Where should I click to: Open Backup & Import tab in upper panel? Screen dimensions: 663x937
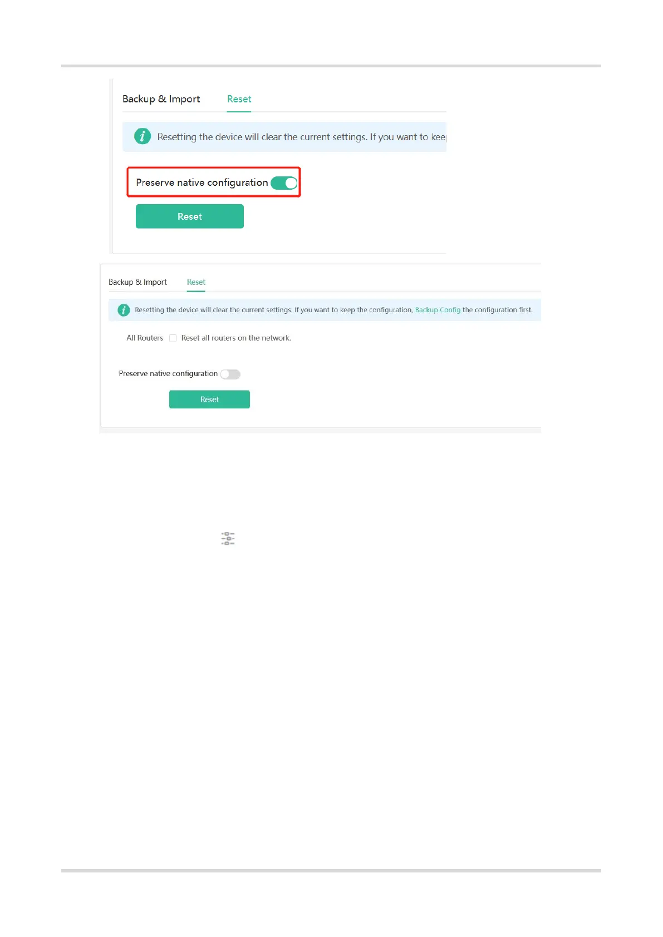coord(161,99)
